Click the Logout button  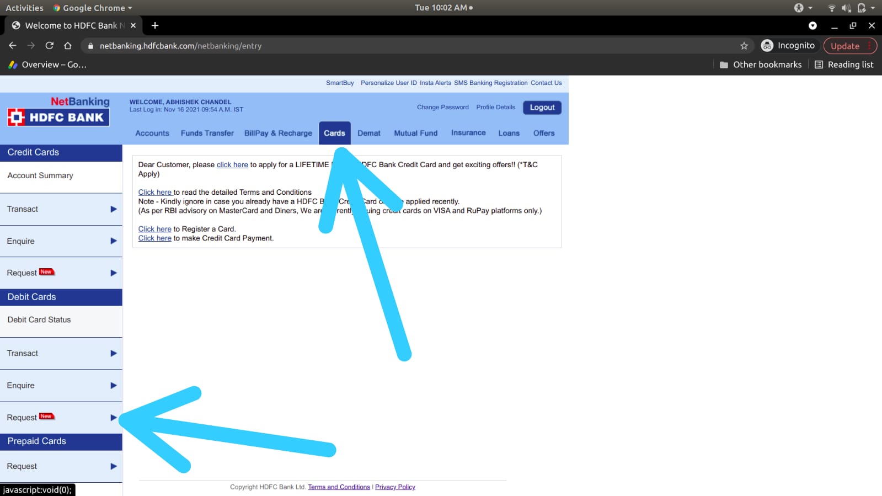(x=542, y=108)
